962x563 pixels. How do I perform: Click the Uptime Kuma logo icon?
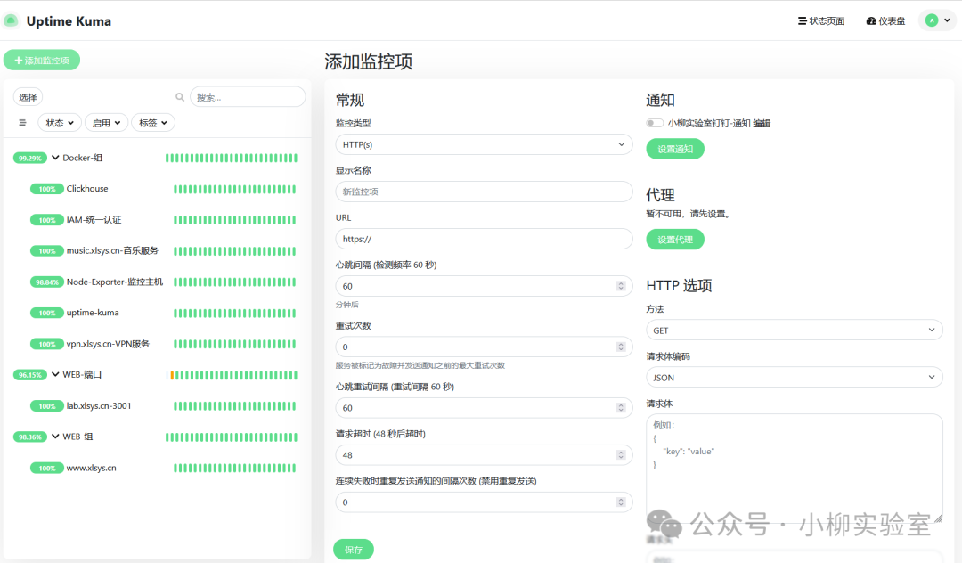click(x=12, y=20)
